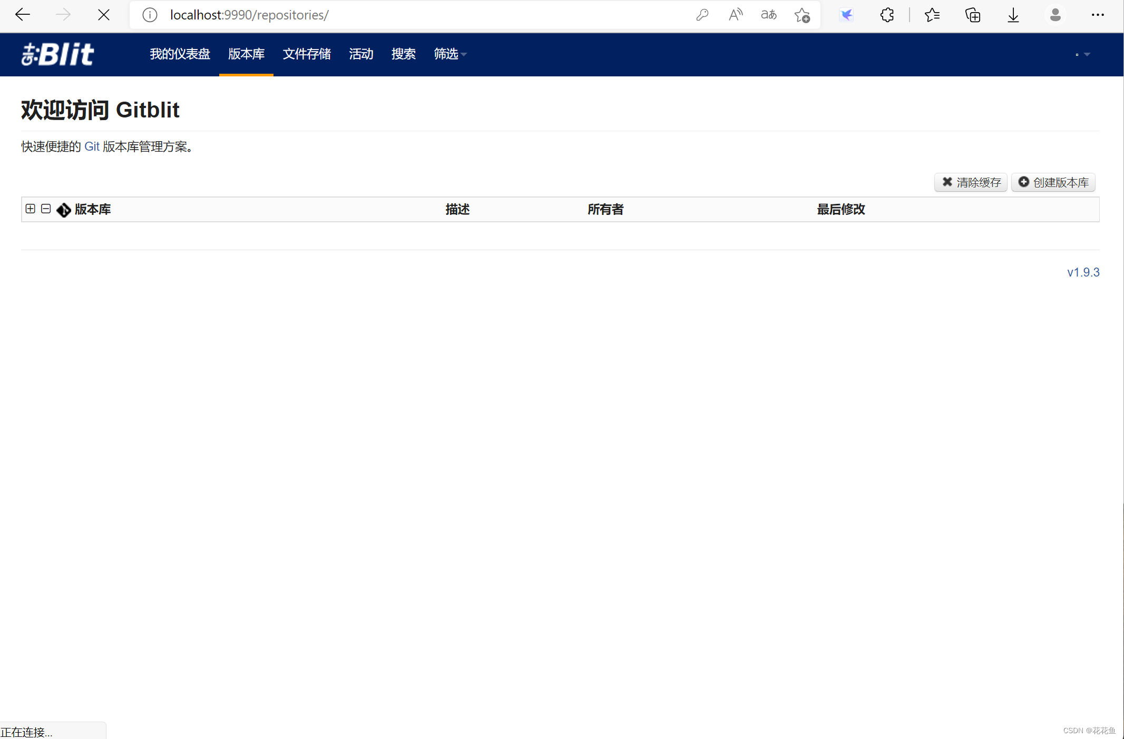The height and width of the screenshot is (739, 1124).
Task: Click the translate page icon
Action: click(x=768, y=15)
